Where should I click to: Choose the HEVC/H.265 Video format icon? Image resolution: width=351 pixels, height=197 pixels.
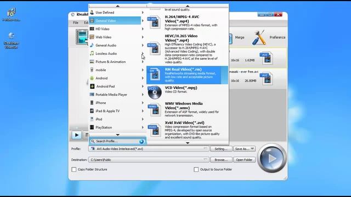click(154, 48)
